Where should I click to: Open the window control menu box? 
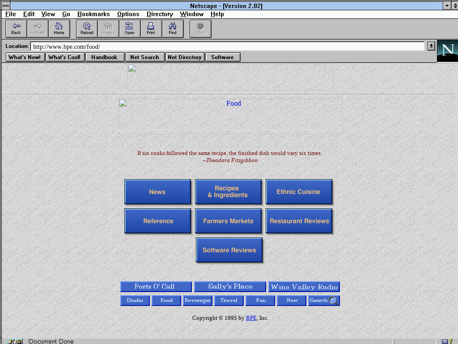[6, 6]
